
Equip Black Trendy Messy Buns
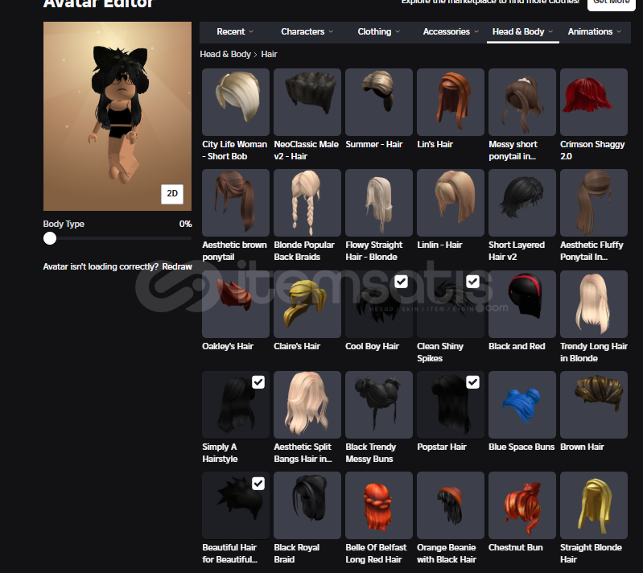pos(379,405)
